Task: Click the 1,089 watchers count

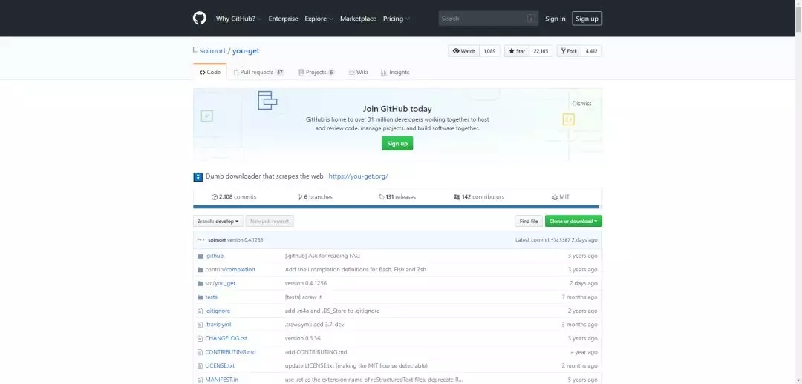Action: coord(489,51)
